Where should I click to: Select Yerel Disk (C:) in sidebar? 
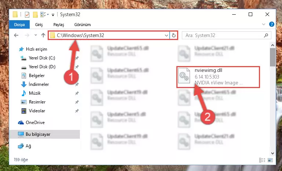coord(42,58)
